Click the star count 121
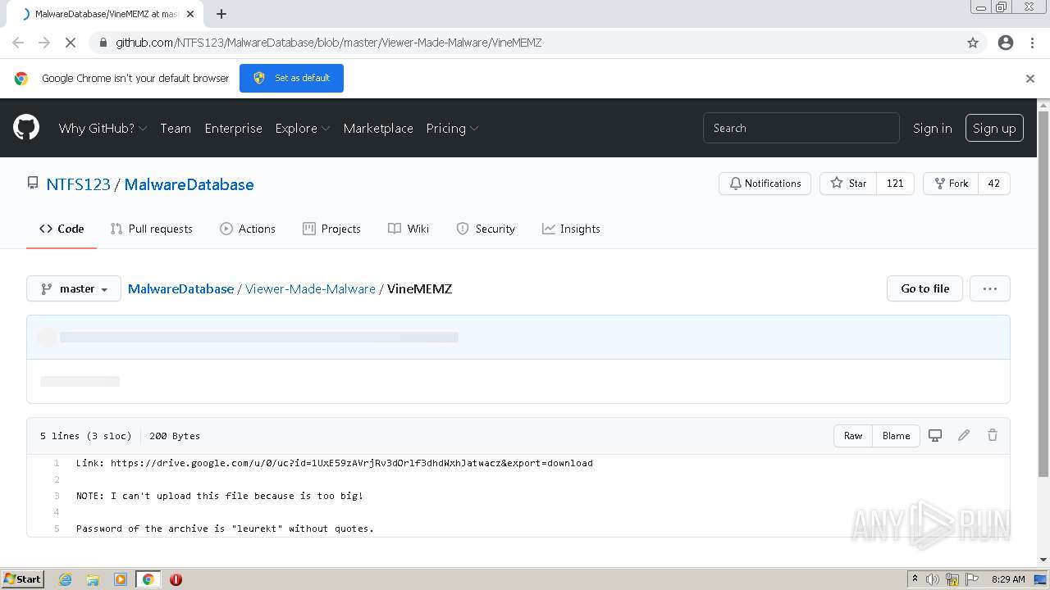 point(895,184)
